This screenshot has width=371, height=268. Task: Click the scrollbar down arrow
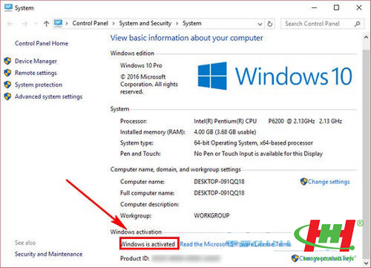point(366,263)
